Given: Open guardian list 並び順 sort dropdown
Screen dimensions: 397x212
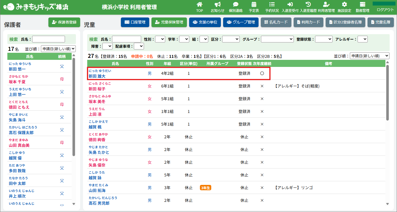Looking at the screenshot, I should (58, 49).
